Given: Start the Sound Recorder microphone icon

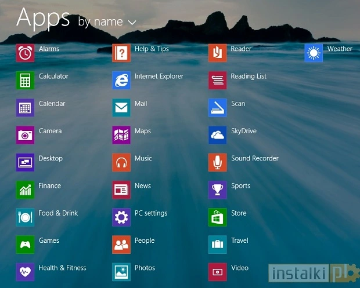Looking at the screenshot, I should point(218,162).
